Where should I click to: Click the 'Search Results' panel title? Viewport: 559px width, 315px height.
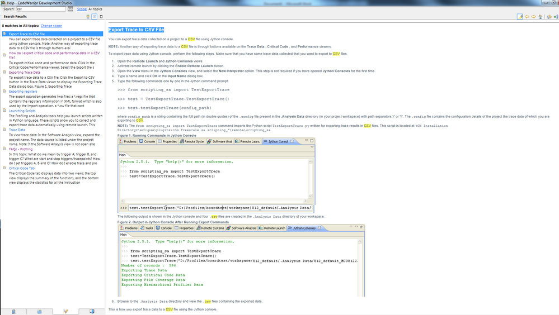click(15, 16)
